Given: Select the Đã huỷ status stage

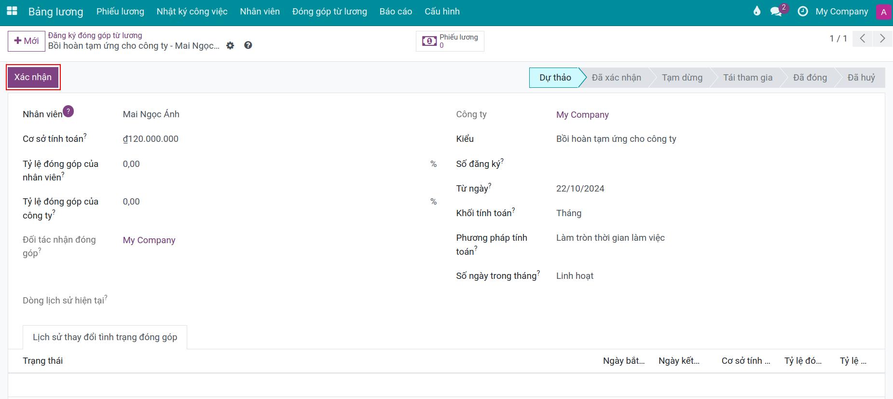Looking at the screenshot, I should (x=861, y=78).
